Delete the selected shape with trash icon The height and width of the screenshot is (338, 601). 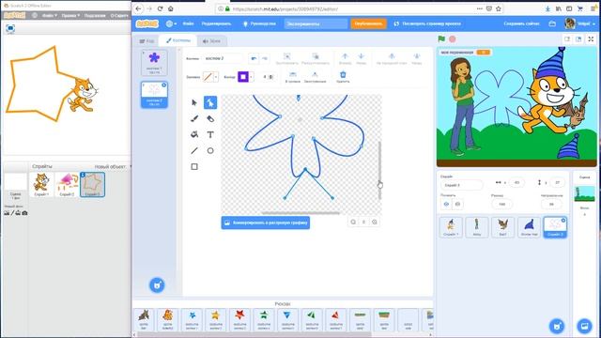[x=343, y=77]
